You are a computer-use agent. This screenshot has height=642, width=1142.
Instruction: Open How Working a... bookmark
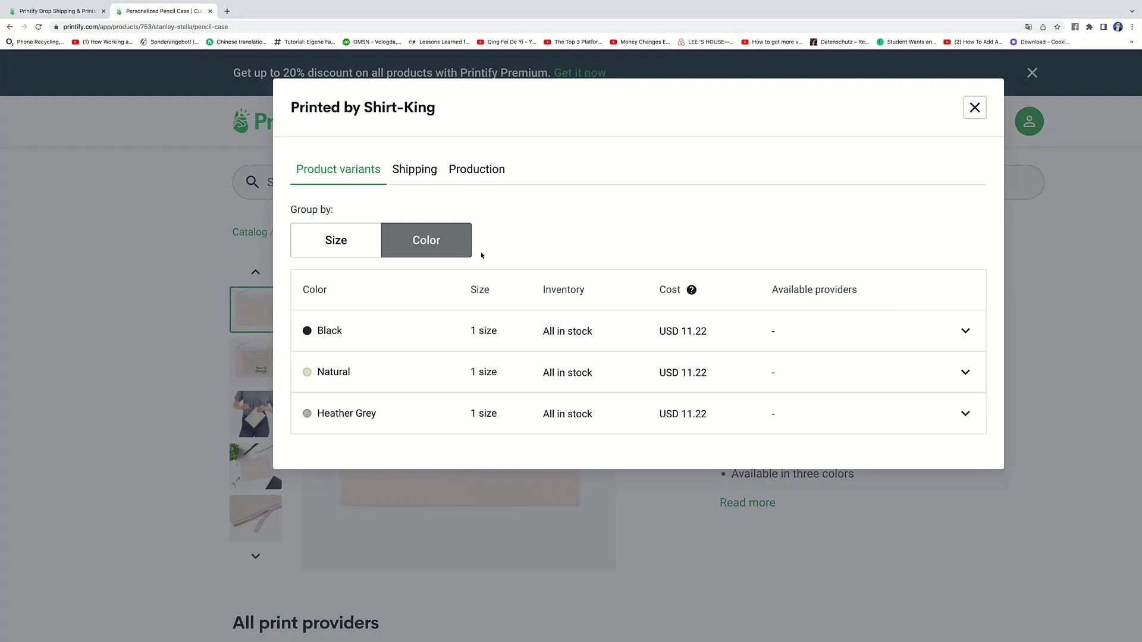coord(102,42)
